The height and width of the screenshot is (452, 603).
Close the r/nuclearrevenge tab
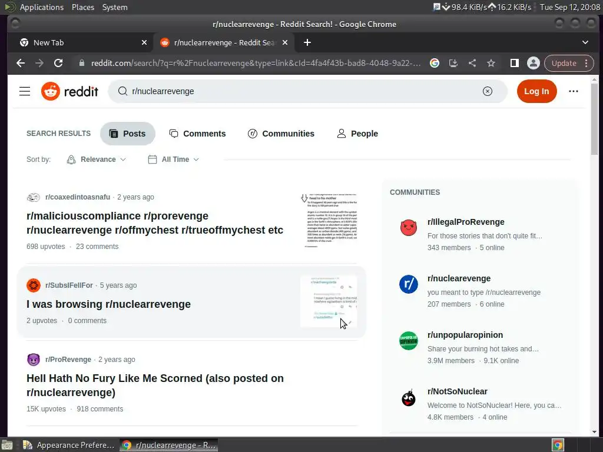285,42
